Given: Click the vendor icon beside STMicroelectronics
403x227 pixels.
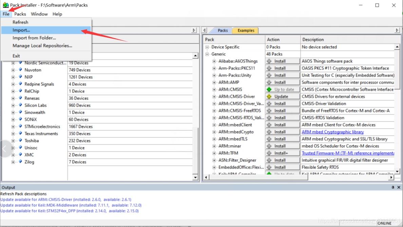Looking at the screenshot, I should coord(21,126).
